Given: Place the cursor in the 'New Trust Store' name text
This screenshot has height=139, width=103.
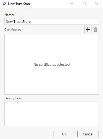Looking at the screenshot, I should 18,22.
